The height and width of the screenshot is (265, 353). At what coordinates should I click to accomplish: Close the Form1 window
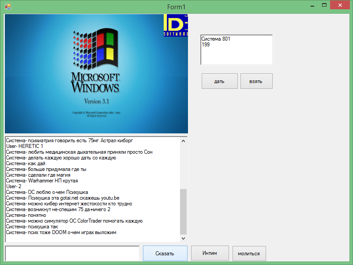point(340,5)
